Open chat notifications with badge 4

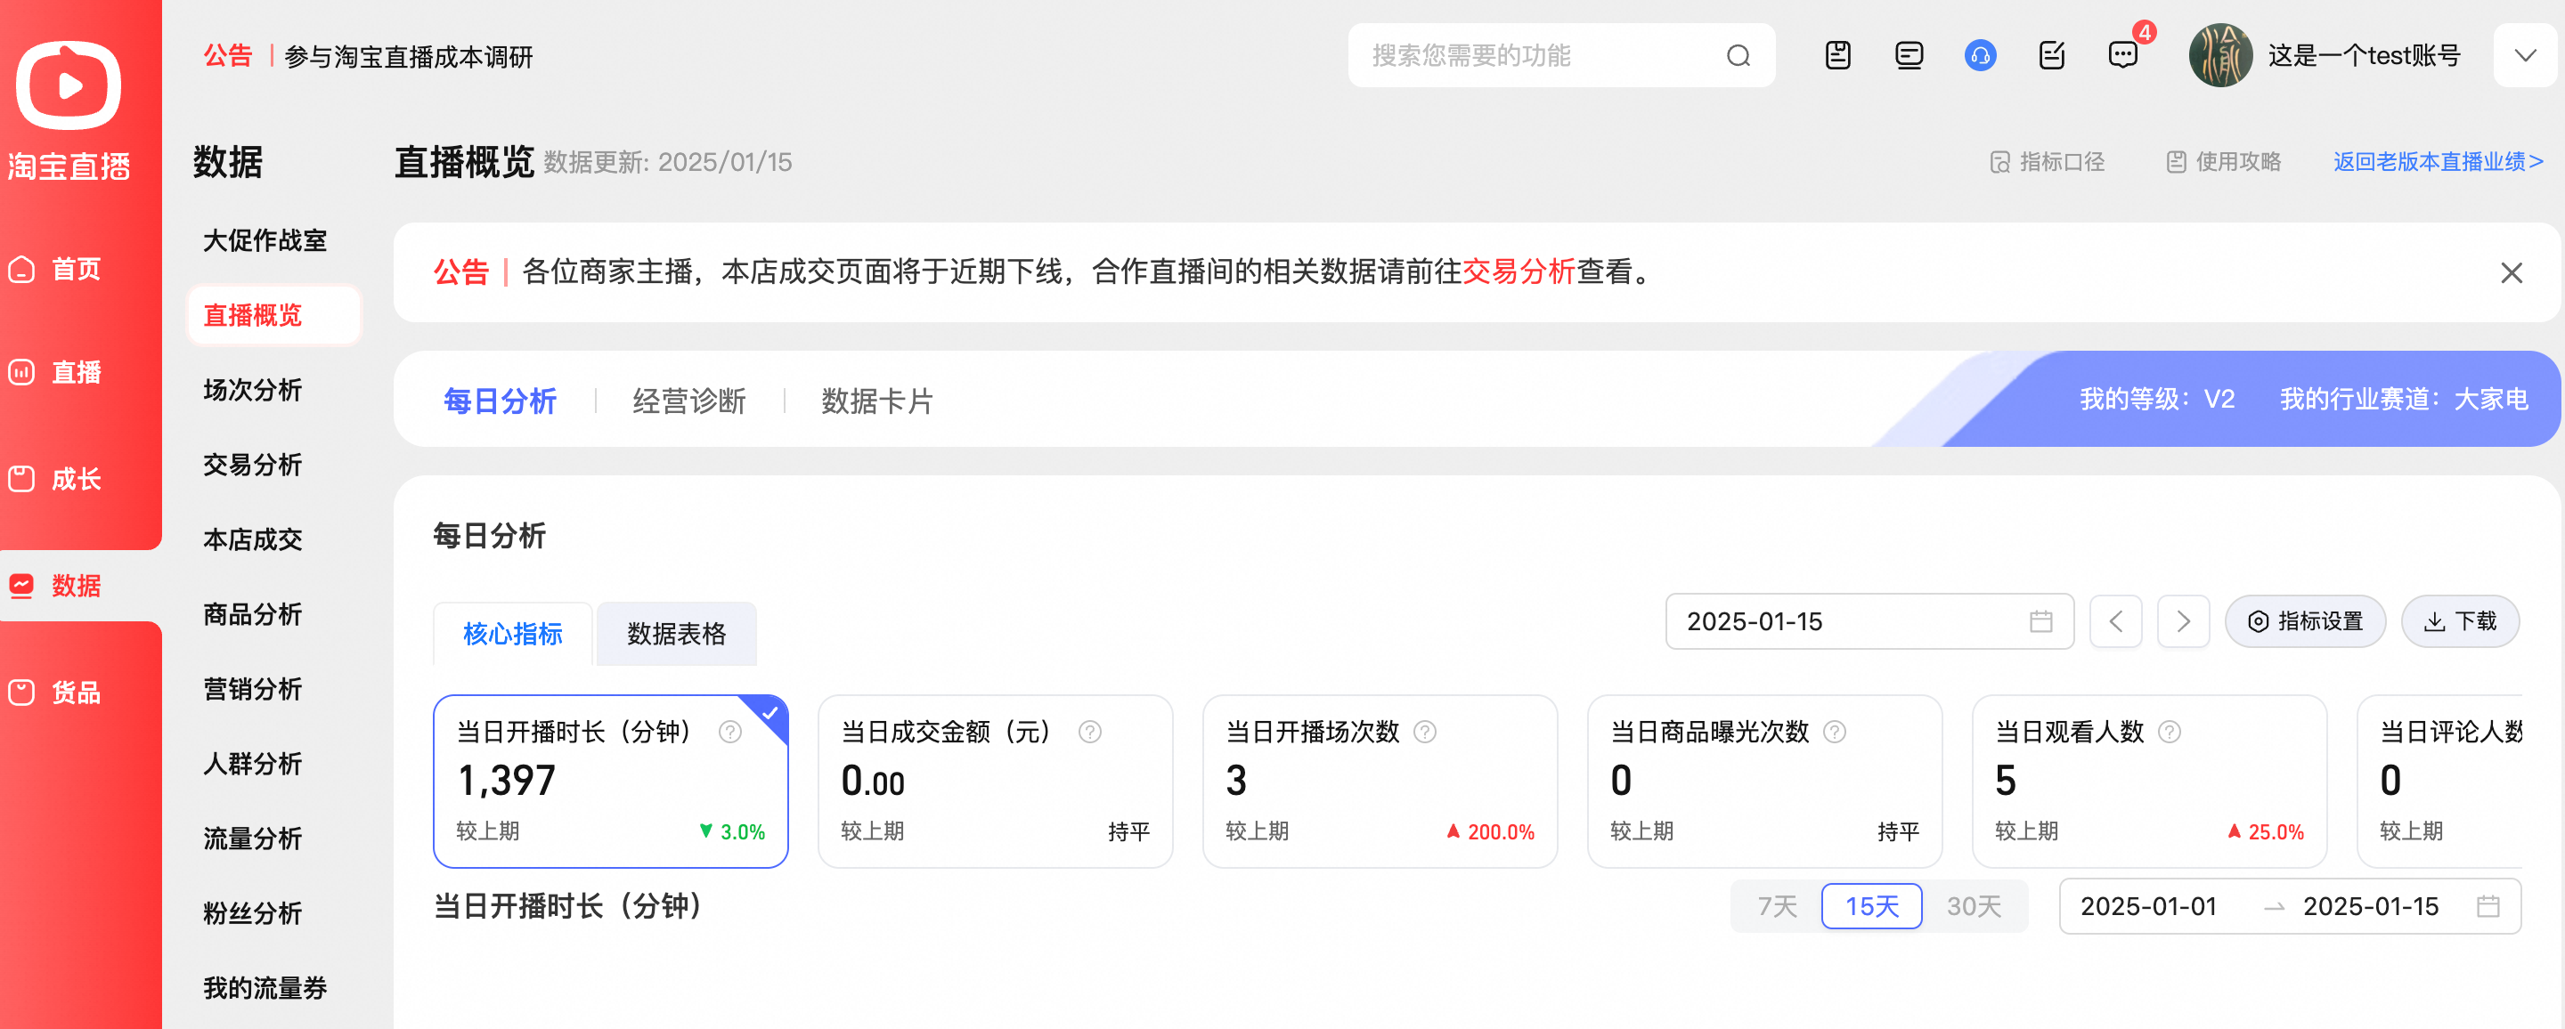tap(2124, 54)
